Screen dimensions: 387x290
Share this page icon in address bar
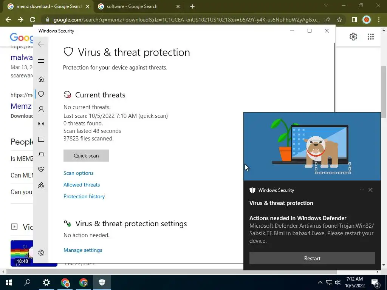click(x=327, y=20)
